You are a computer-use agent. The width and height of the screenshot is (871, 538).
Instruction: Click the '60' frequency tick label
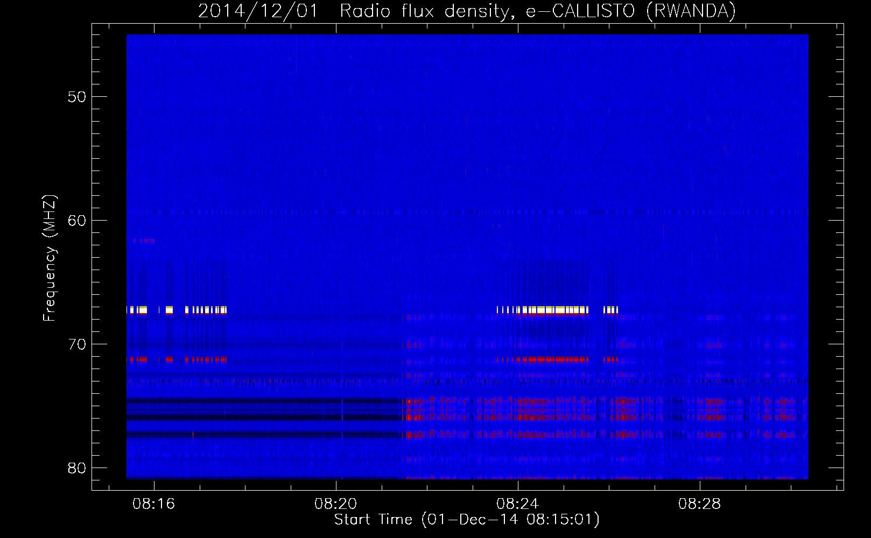tap(78, 221)
